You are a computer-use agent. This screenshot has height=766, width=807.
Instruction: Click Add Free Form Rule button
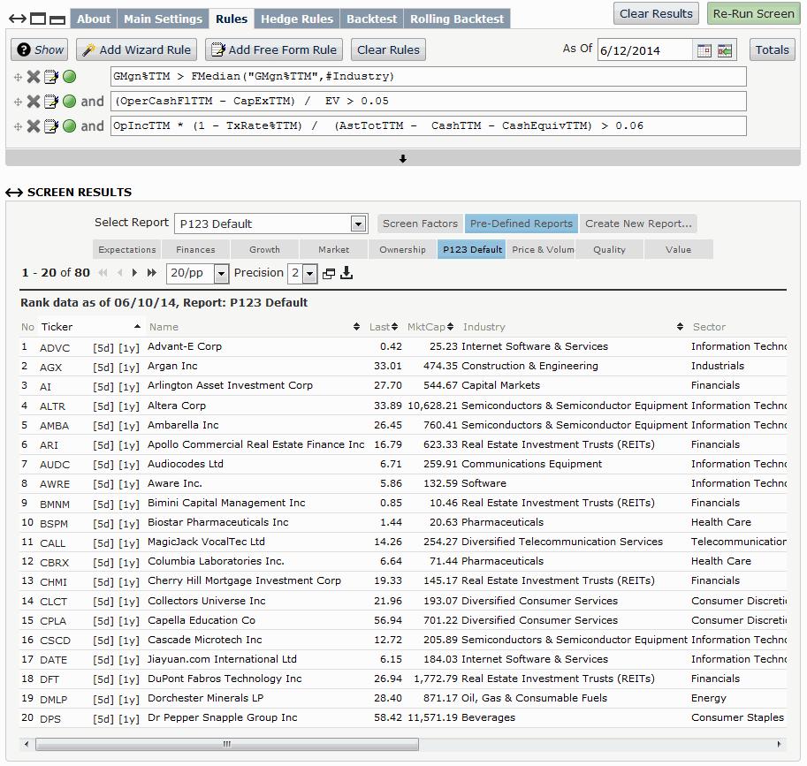coord(274,49)
